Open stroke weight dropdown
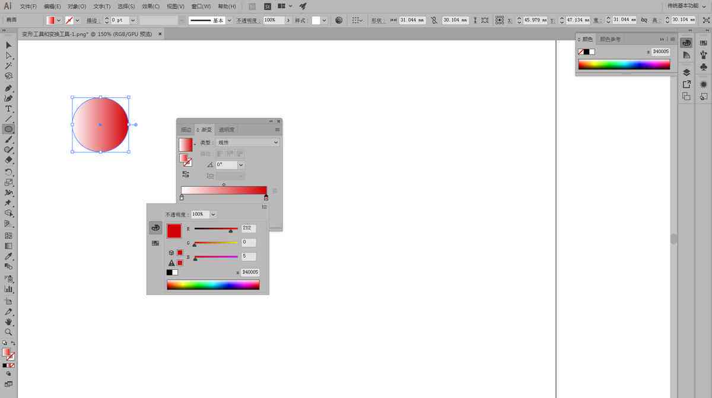Screen dimensions: 712x398 (x=133, y=20)
